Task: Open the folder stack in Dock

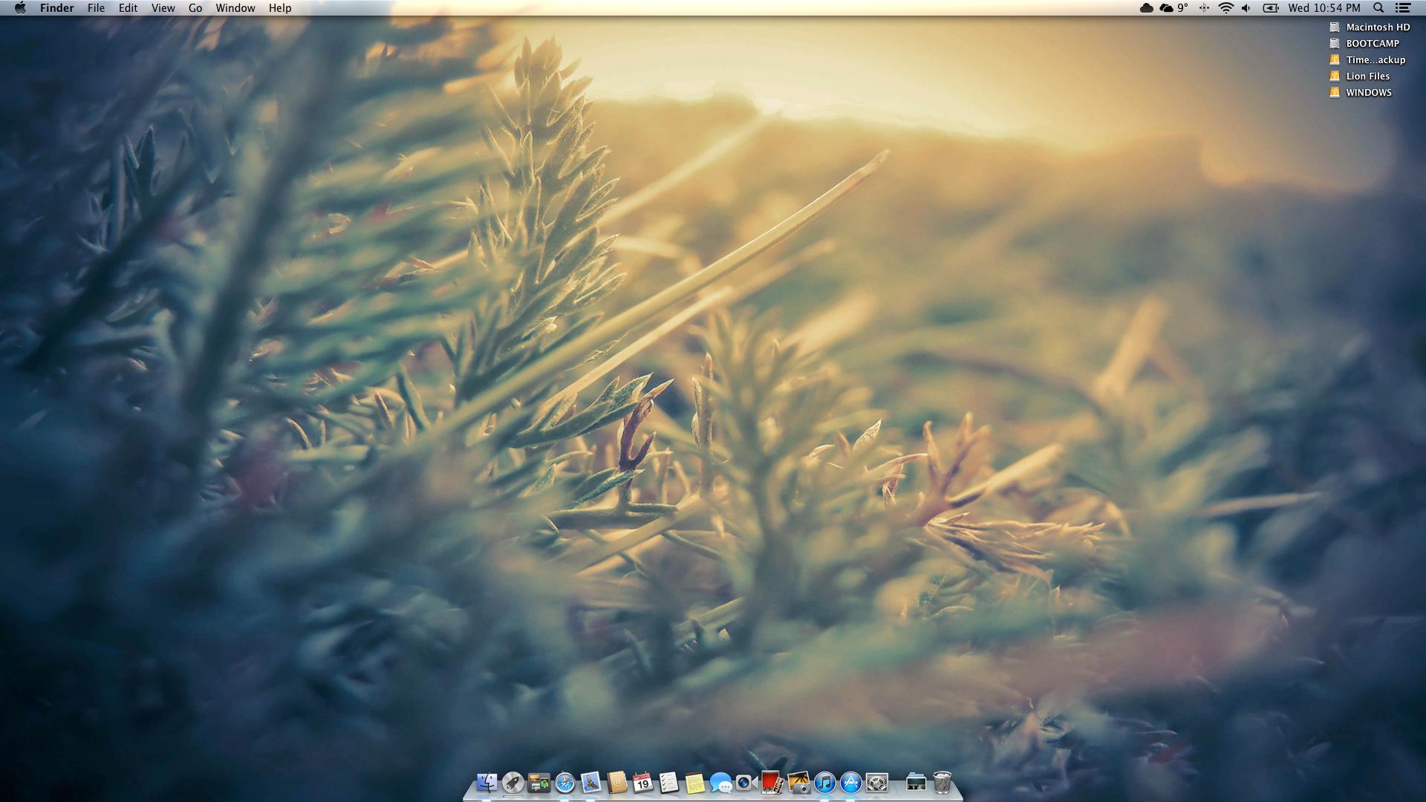Action: coord(916,782)
